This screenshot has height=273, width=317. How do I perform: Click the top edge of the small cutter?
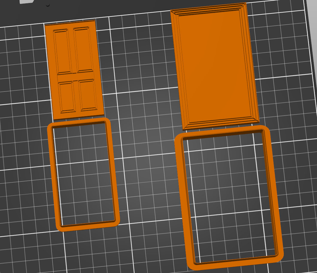click(x=78, y=122)
